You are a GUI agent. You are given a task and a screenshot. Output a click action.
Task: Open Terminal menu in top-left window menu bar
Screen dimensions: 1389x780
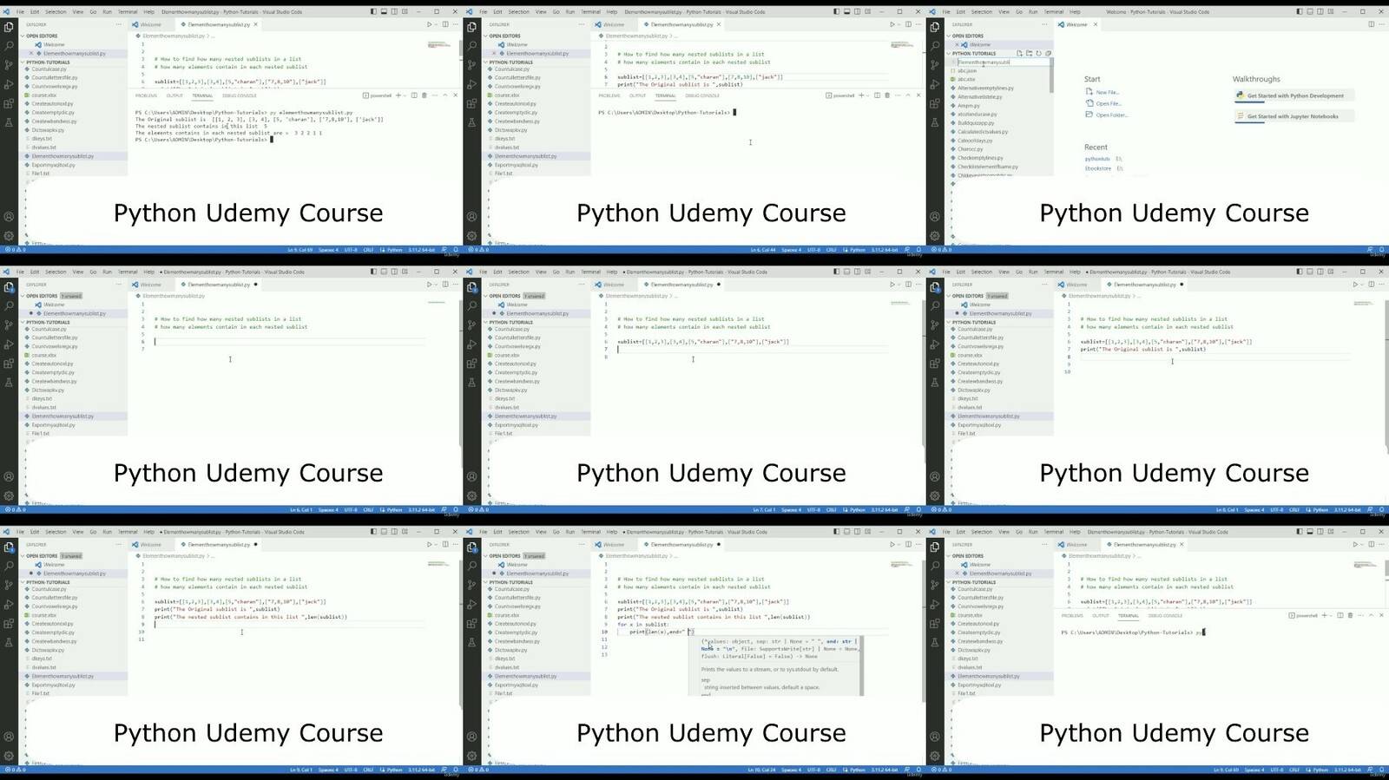pos(127,12)
